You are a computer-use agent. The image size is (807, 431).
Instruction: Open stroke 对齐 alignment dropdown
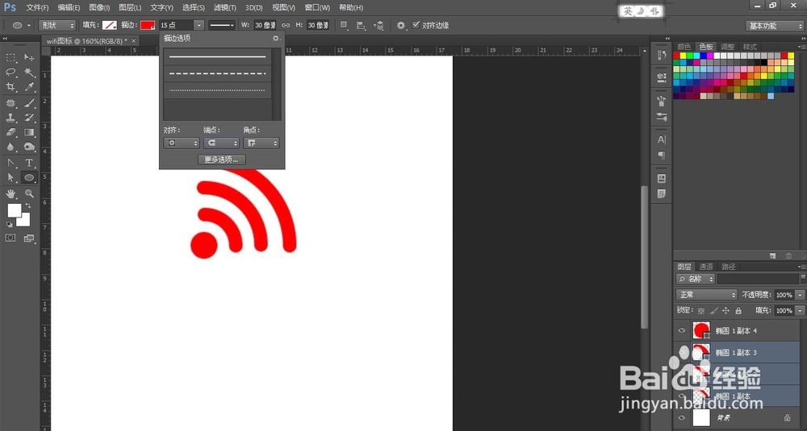click(181, 143)
